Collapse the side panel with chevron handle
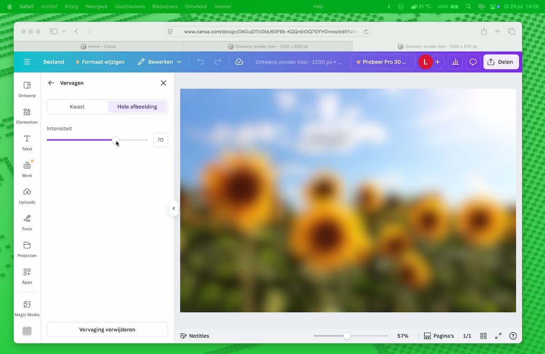Image resolution: width=545 pixels, height=354 pixels. (173, 208)
